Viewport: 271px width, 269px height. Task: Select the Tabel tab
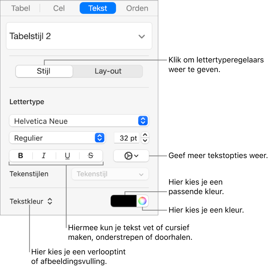coord(20,8)
